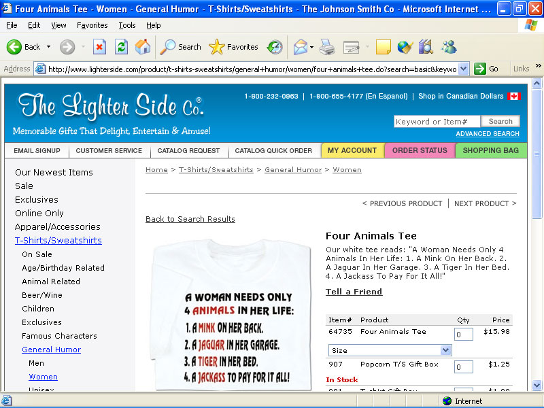Click the Email Signup link
Screen dimensions: 544x408
[37, 150]
